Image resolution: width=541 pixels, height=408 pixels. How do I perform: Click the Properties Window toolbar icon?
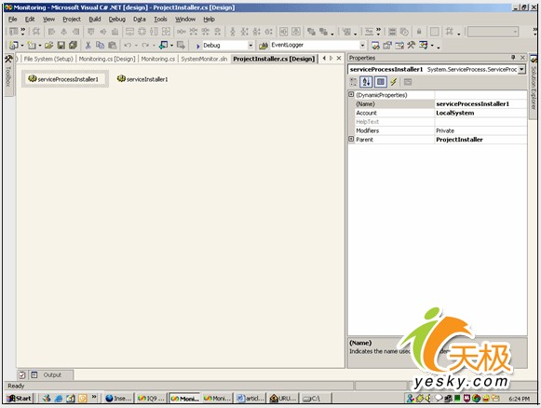387,46
